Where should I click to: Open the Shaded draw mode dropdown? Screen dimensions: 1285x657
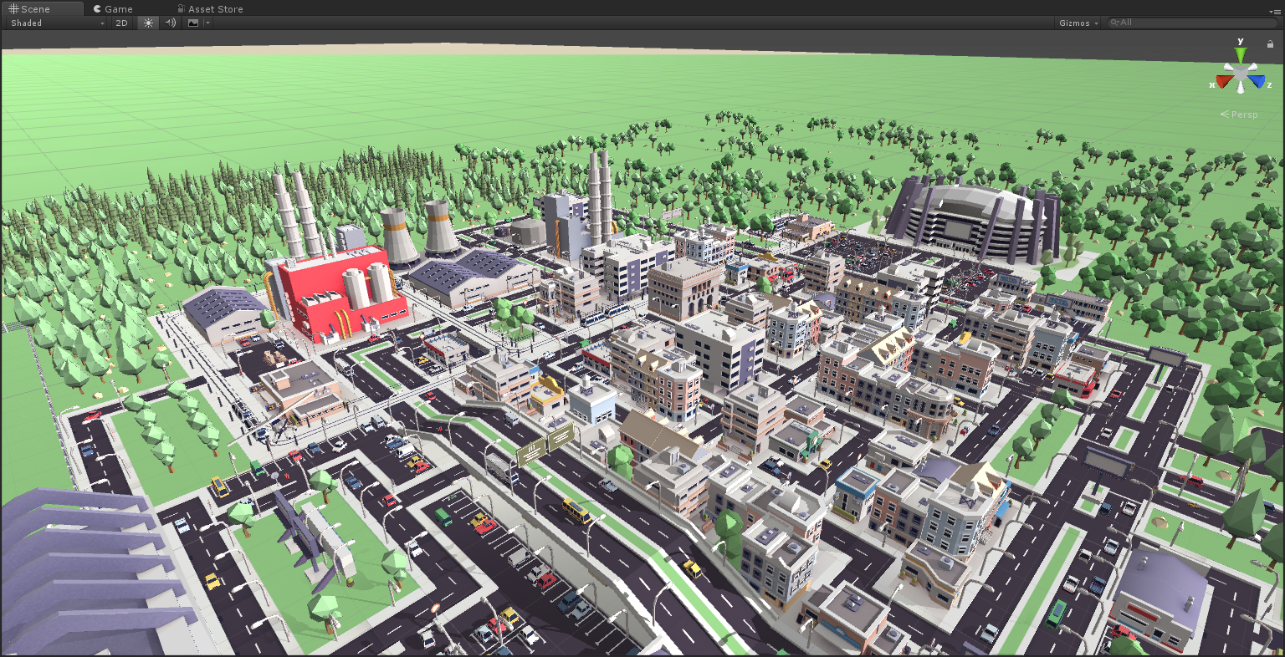tap(50, 23)
